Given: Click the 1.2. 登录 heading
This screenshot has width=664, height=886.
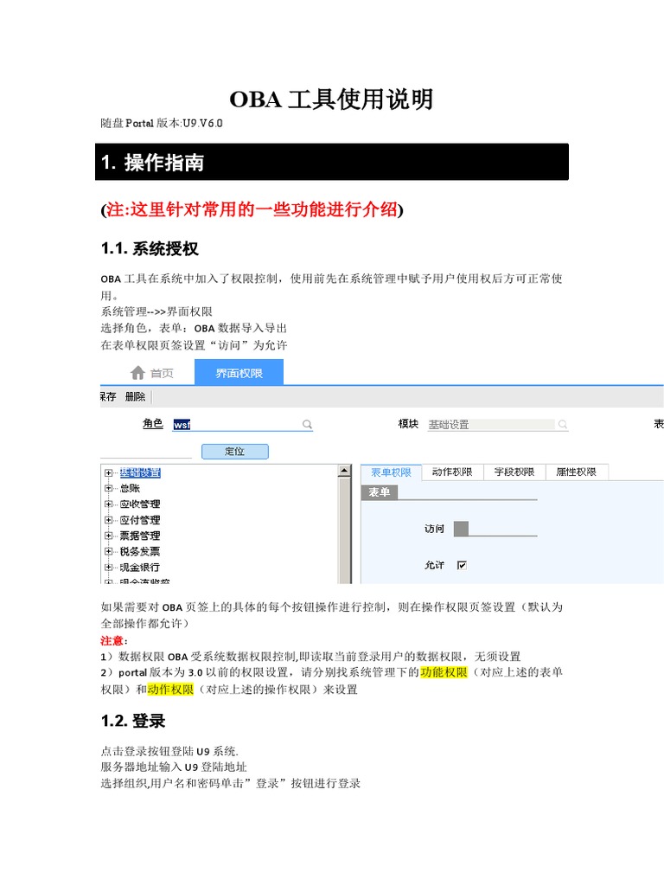Looking at the screenshot, I should pyautogui.click(x=133, y=721).
